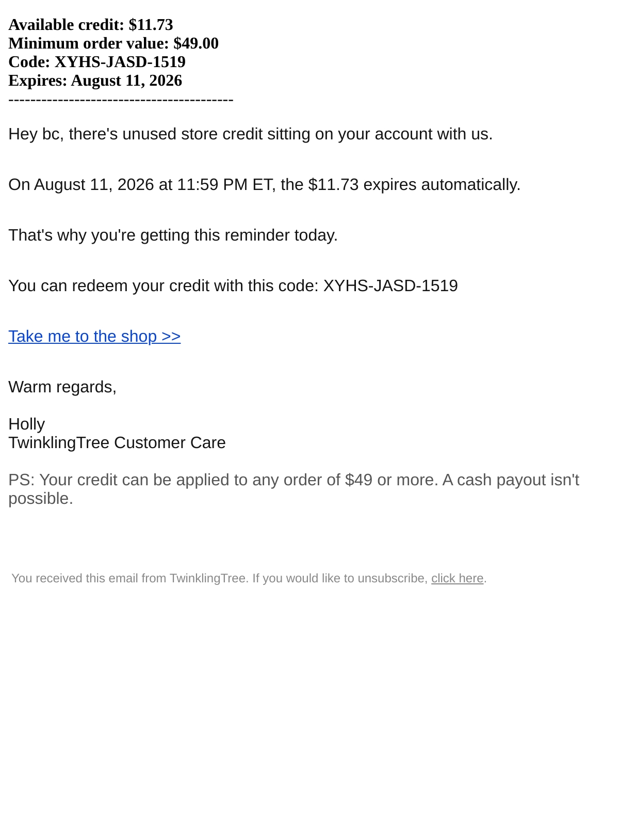Image resolution: width=619 pixels, height=826 pixels.
Task: Click the 'click here' unsubscribe link
Action: (x=457, y=578)
